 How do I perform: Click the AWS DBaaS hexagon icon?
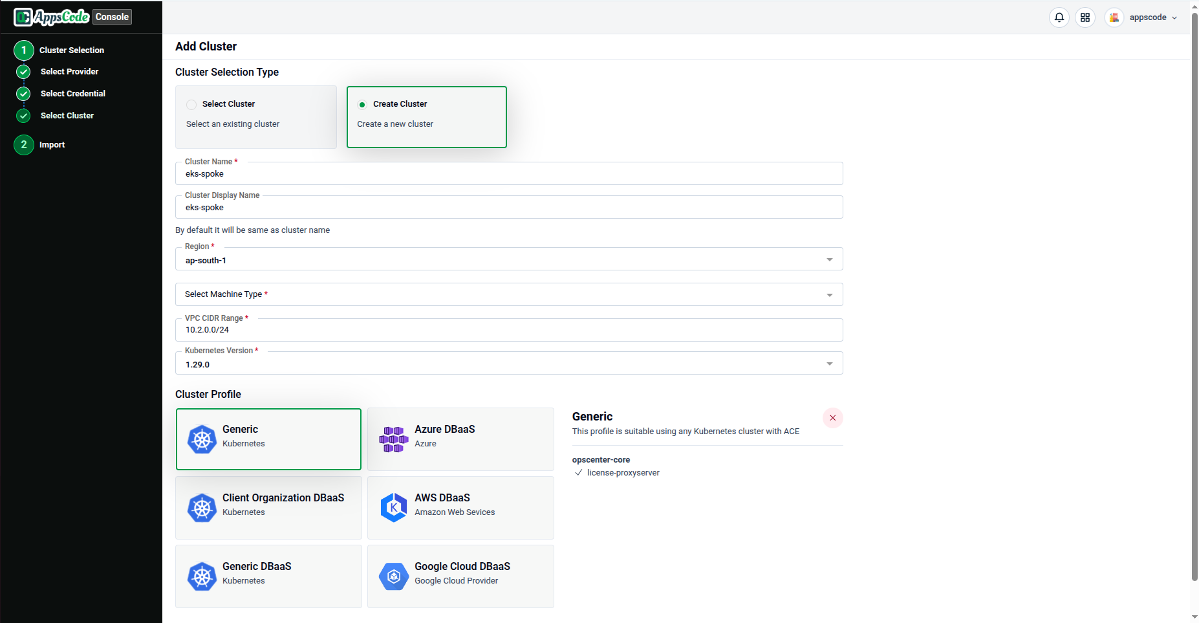[x=394, y=508]
